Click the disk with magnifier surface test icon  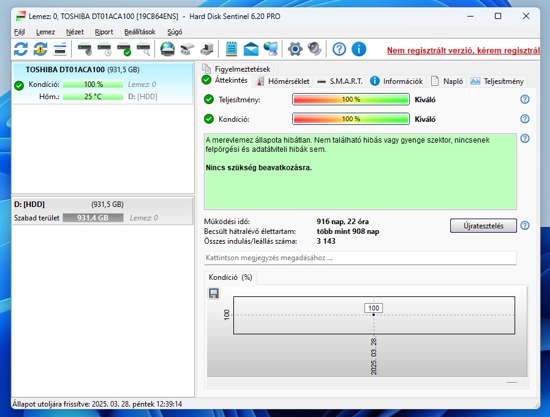(x=143, y=49)
